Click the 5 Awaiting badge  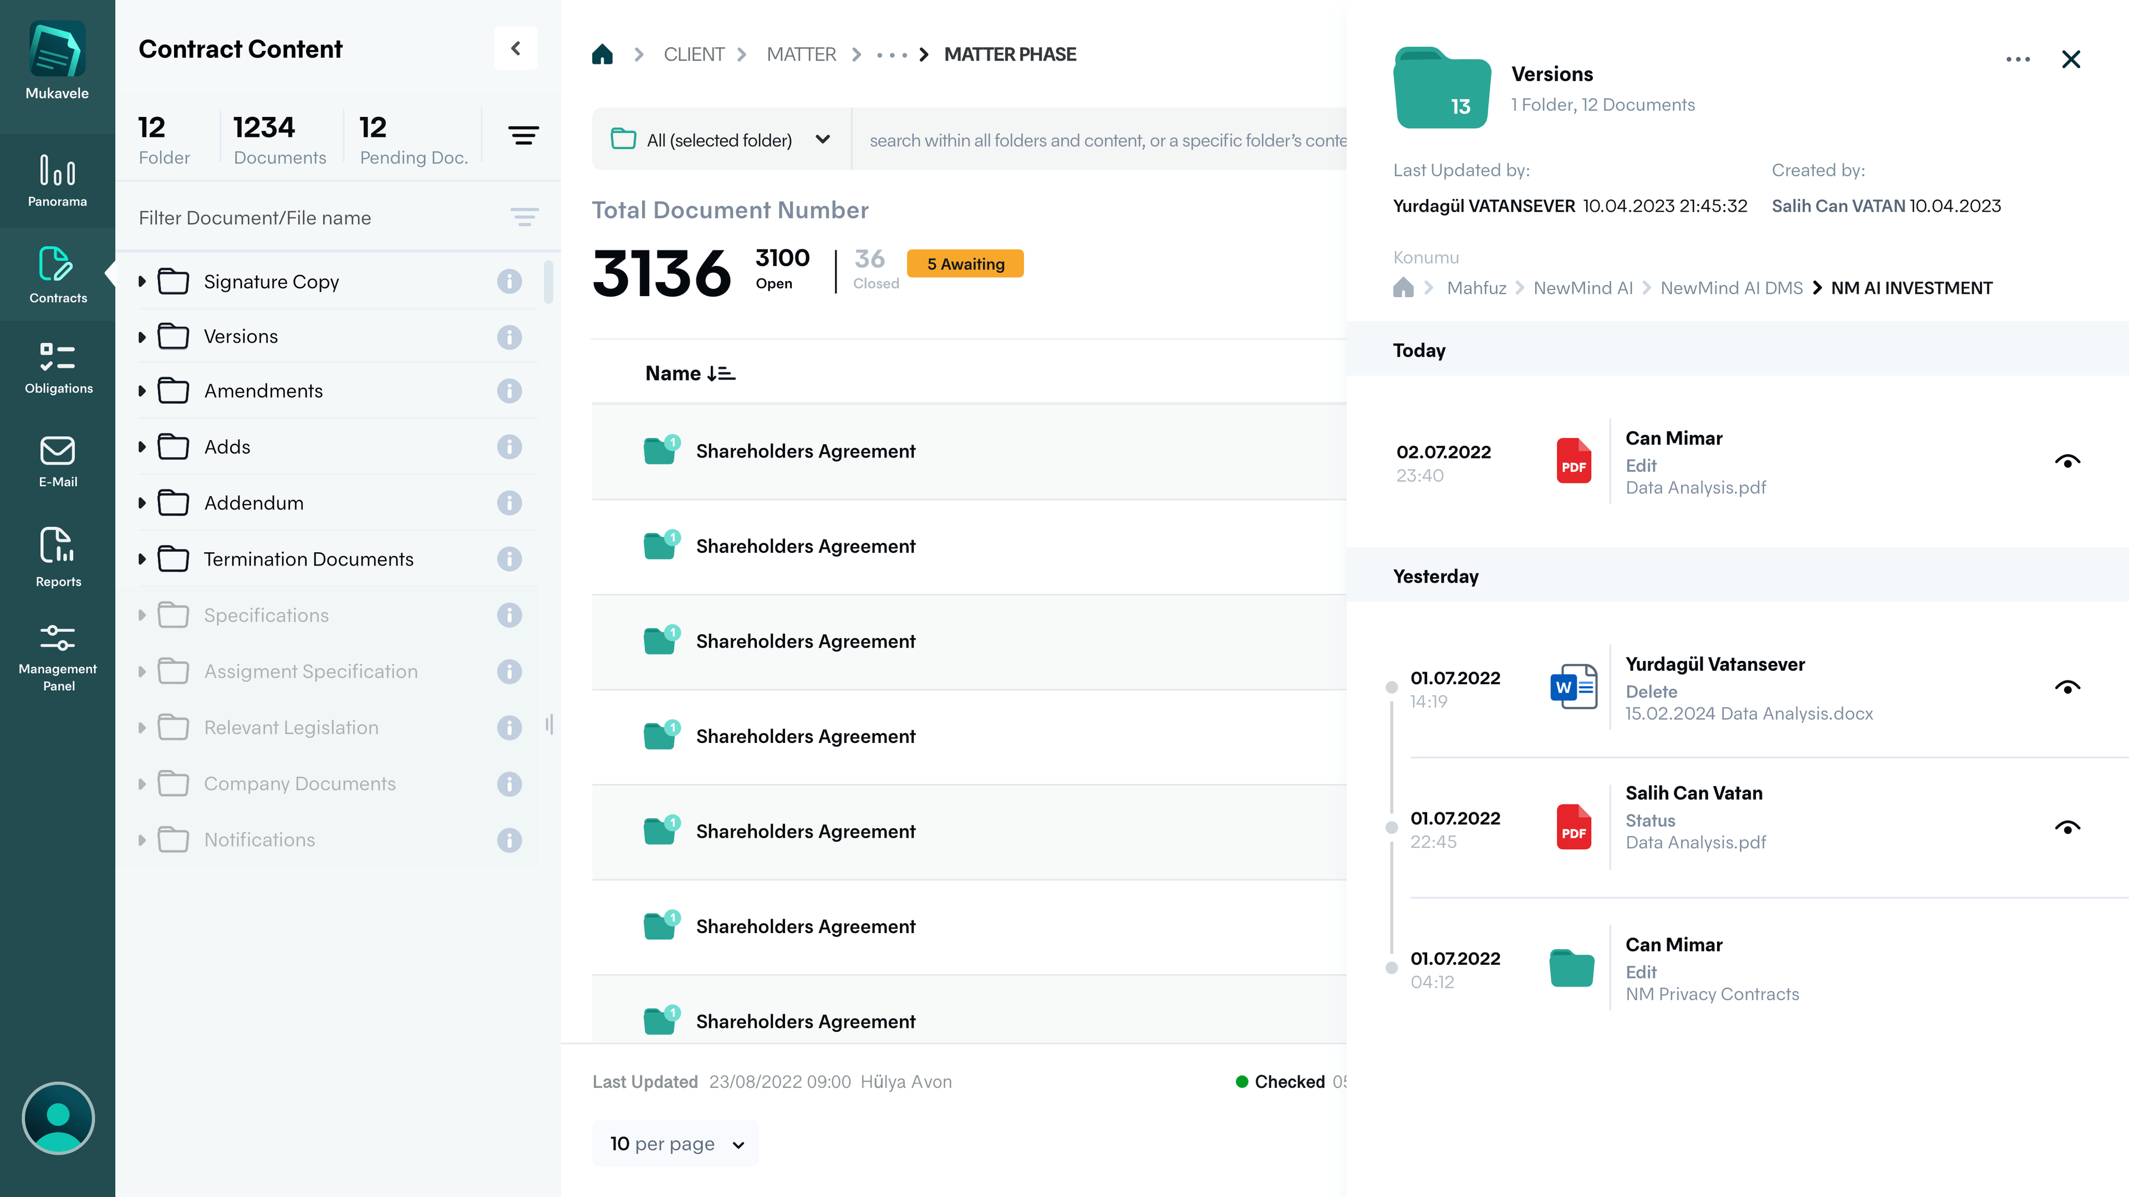tap(965, 264)
